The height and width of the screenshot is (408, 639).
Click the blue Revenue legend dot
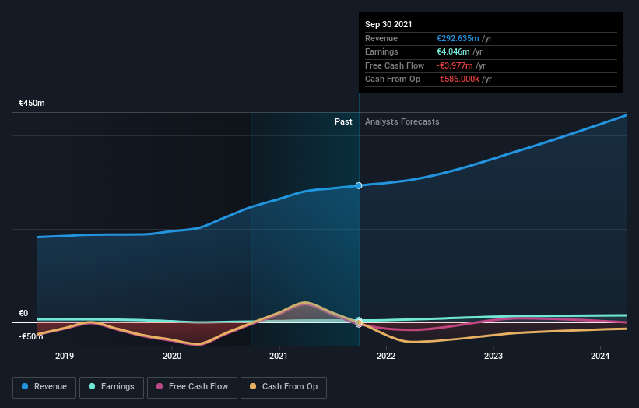tap(25, 386)
